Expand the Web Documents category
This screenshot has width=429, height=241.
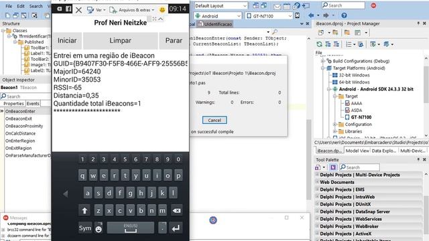[317, 182]
